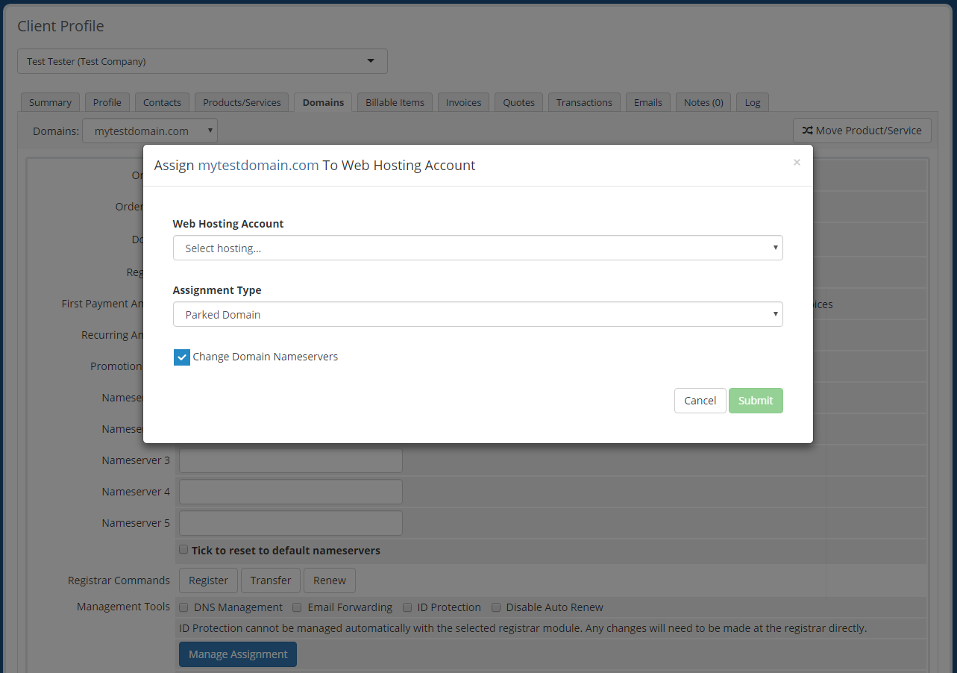Switch to the Summary tab
The width and height of the screenshot is (957, 673).
(50, 102)
